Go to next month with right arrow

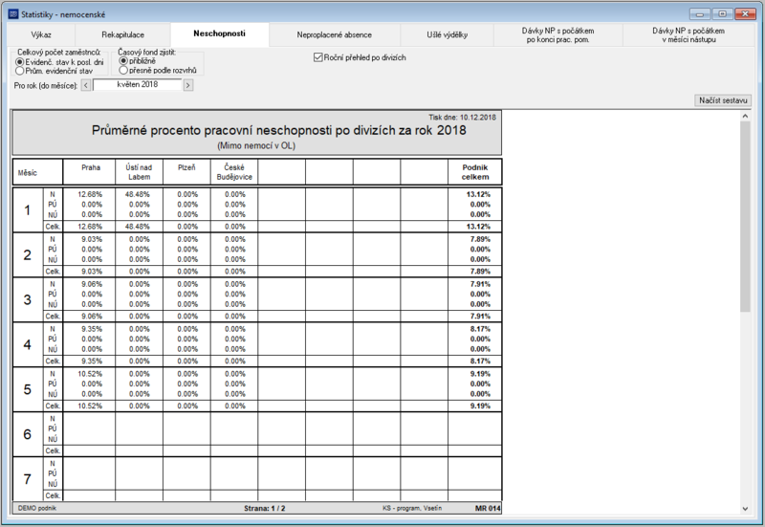(x=188, y=85)
